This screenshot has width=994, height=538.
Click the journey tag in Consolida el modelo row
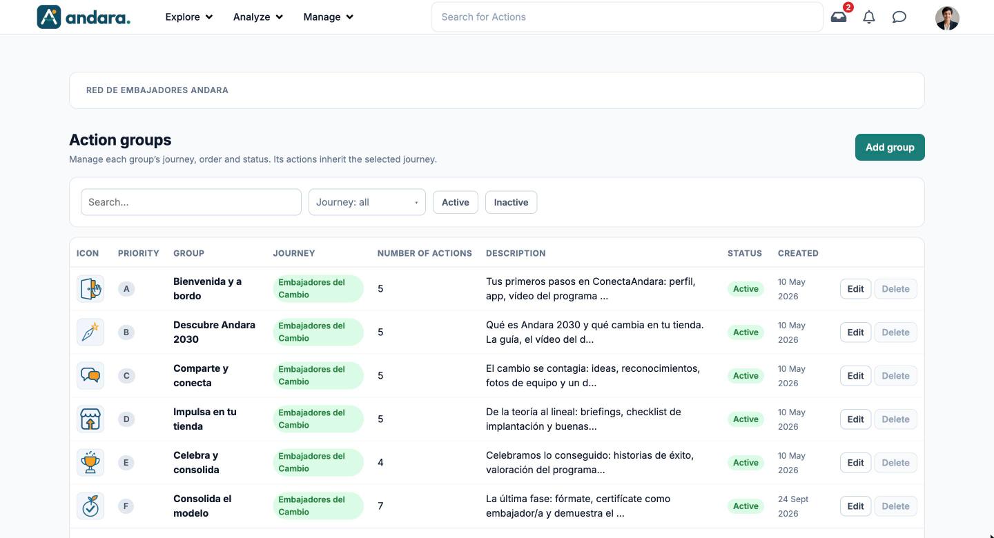[x=318, y=506]
